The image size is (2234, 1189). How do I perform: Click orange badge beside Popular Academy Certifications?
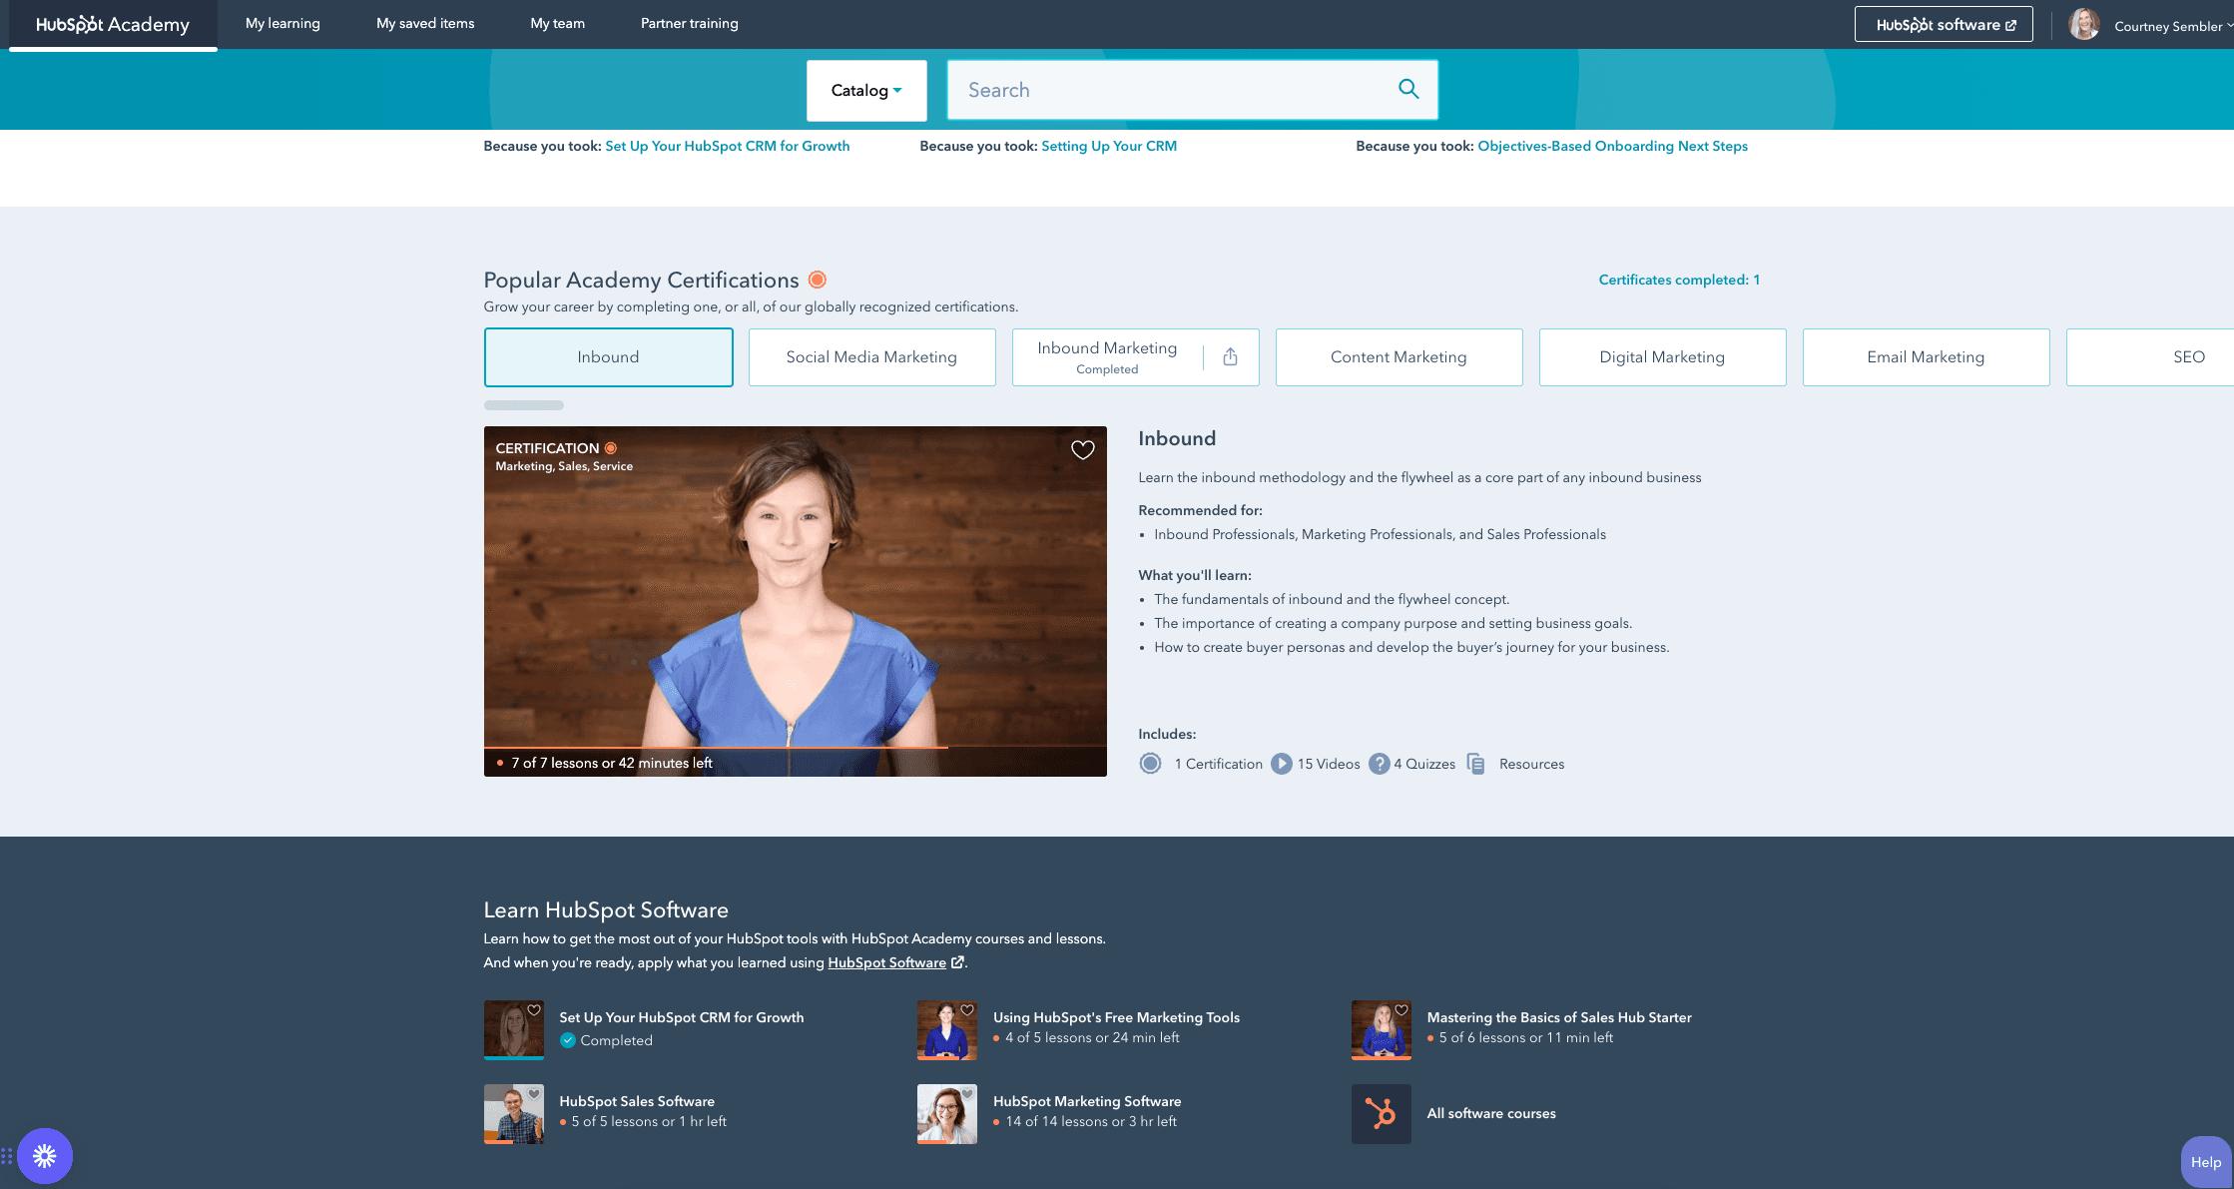[x=818, y=280]
